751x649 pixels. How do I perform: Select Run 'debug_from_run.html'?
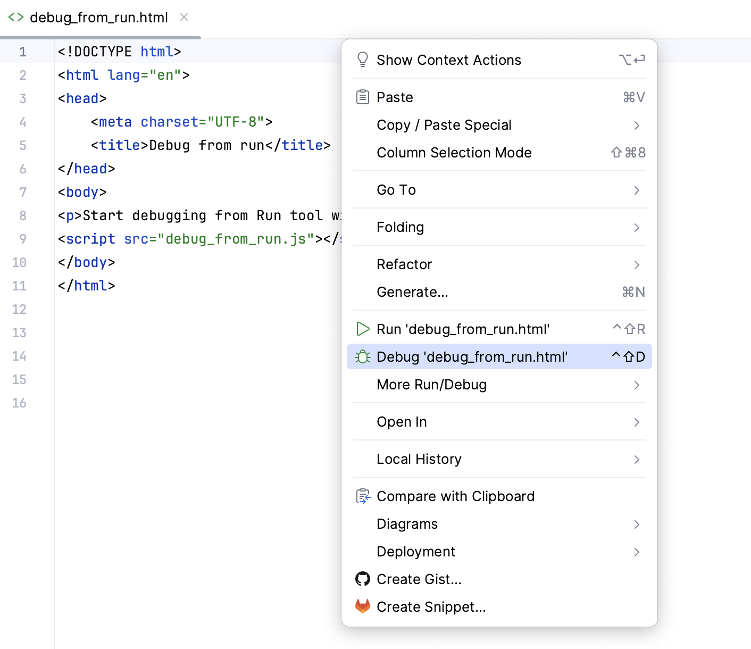coord(463,329)
